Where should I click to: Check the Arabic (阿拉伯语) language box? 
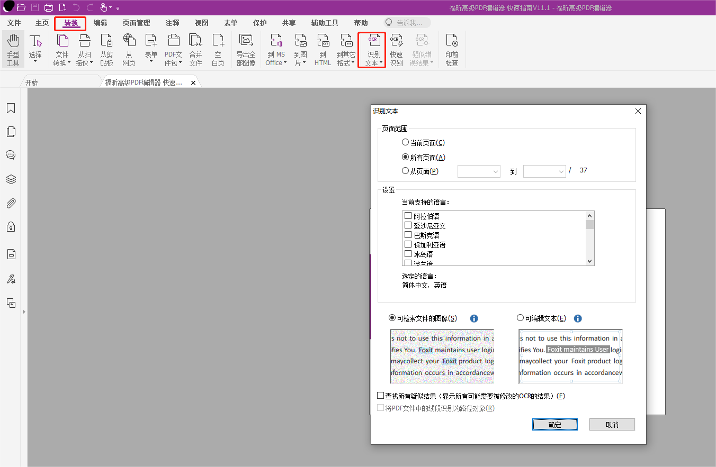click(x=408, y=216)
